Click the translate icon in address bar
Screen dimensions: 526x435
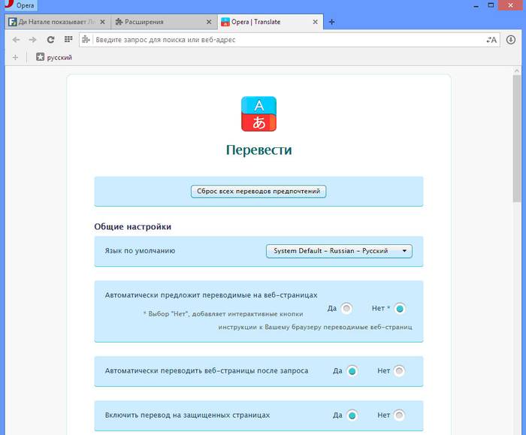491,39
